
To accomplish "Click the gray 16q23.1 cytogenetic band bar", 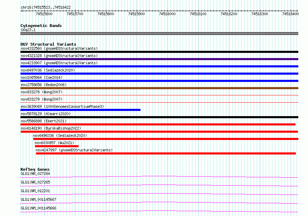I will click(x=159, y=34).
